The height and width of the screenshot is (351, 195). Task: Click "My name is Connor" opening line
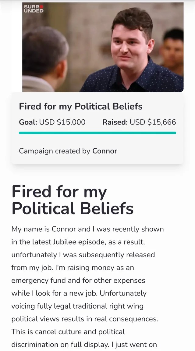tap(44, 229)
